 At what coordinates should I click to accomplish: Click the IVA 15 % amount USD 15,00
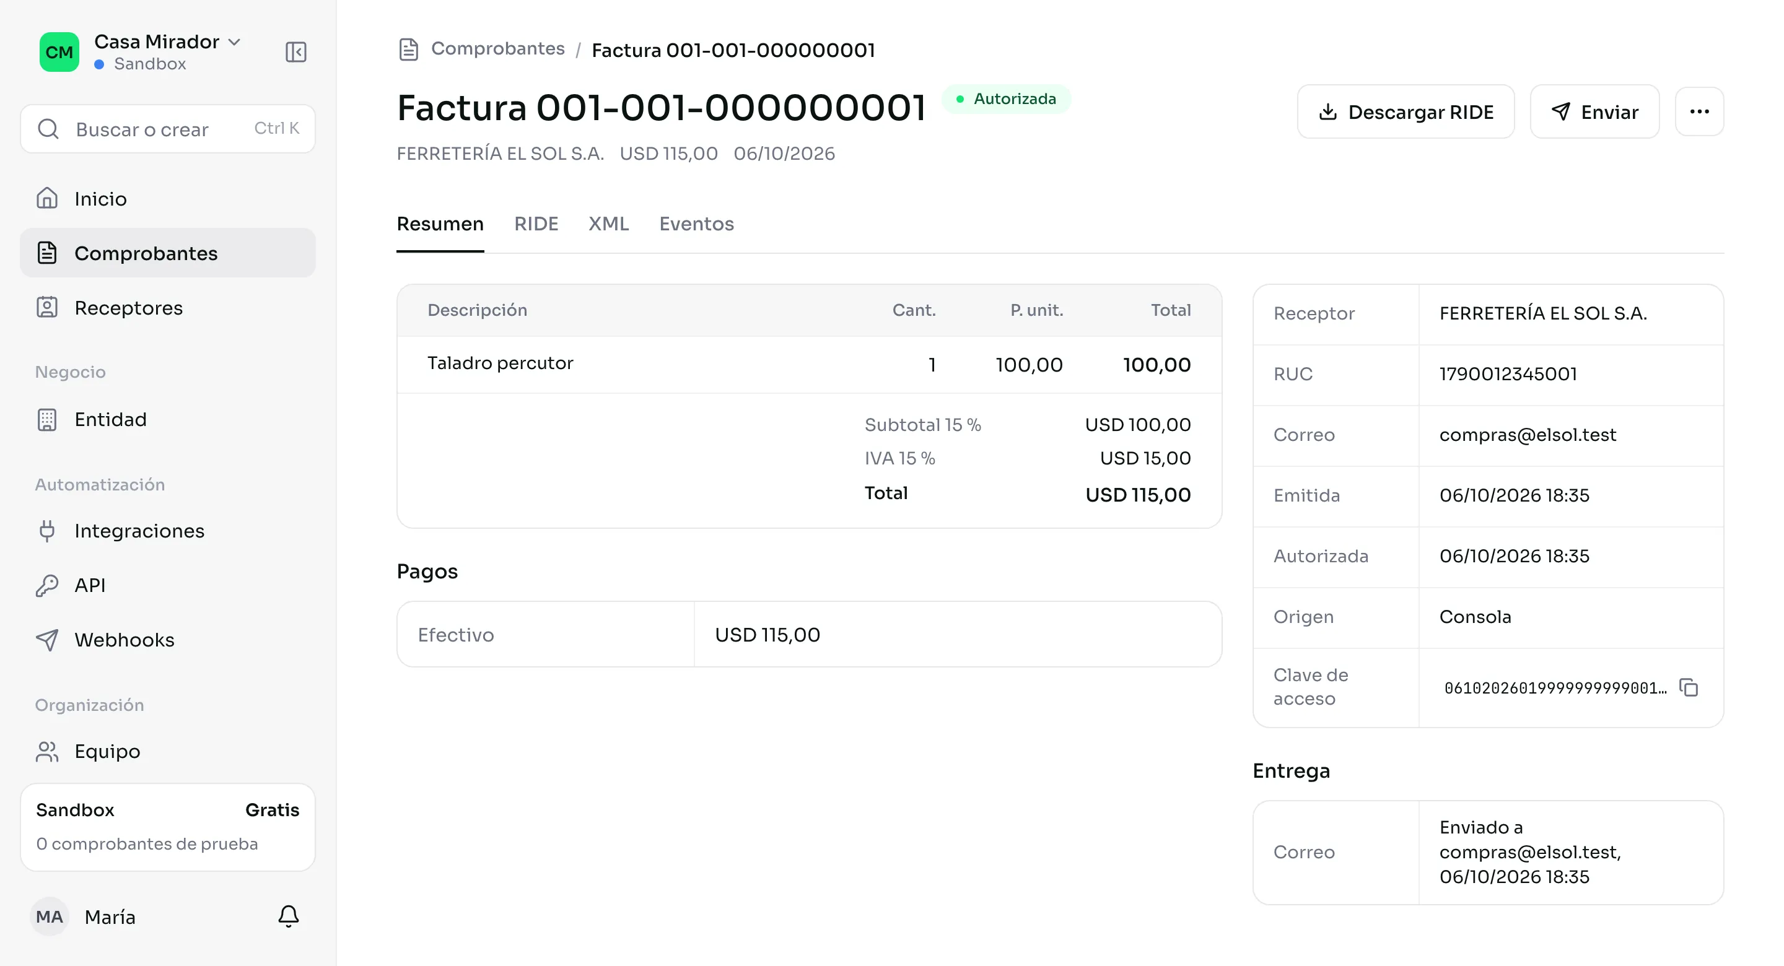(x=1145, y=458)
